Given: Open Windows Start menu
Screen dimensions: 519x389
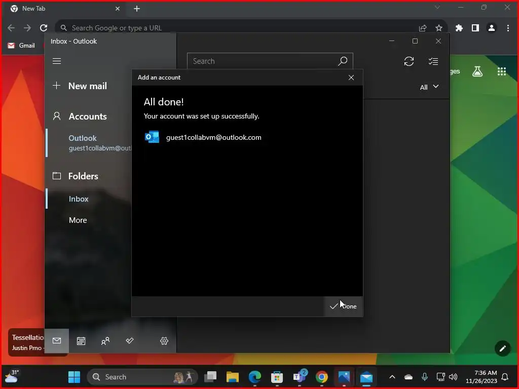Looking at the screenshot, I should coord(74,377).
